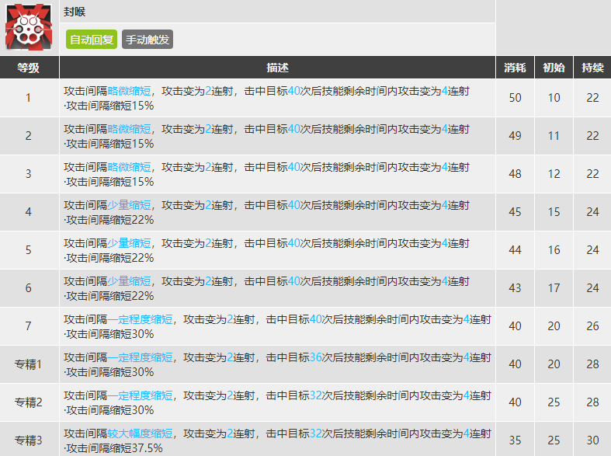This screenshot has height=456, width=611.
Task: Click initial value 10 in level 1 row
Action: 554,98
